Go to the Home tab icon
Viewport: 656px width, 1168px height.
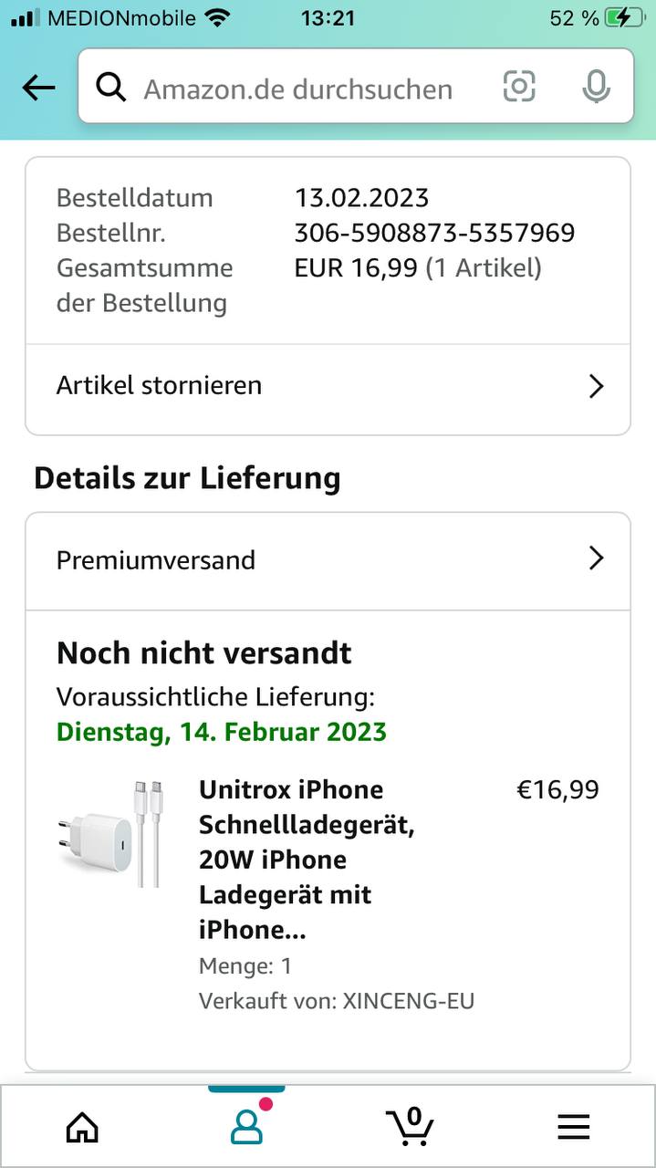tap(82, 1127)
